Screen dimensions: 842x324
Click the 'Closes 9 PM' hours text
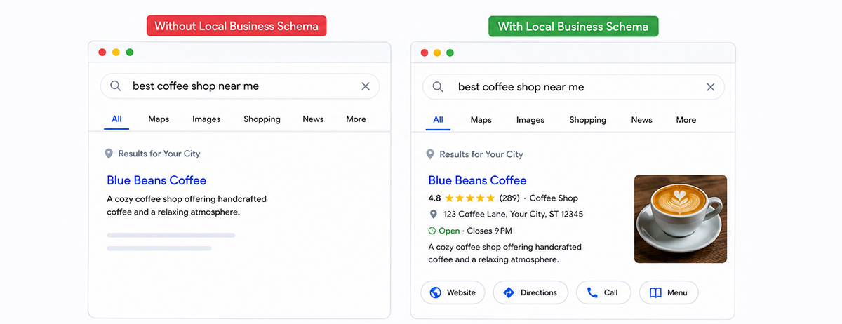(489, 231)
